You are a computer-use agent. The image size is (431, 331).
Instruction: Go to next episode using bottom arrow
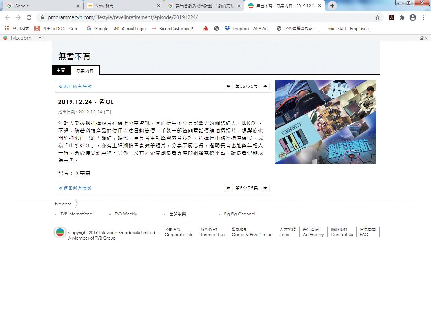tap(265, 188)
